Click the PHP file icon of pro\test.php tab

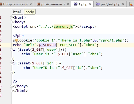pos(98,4)
